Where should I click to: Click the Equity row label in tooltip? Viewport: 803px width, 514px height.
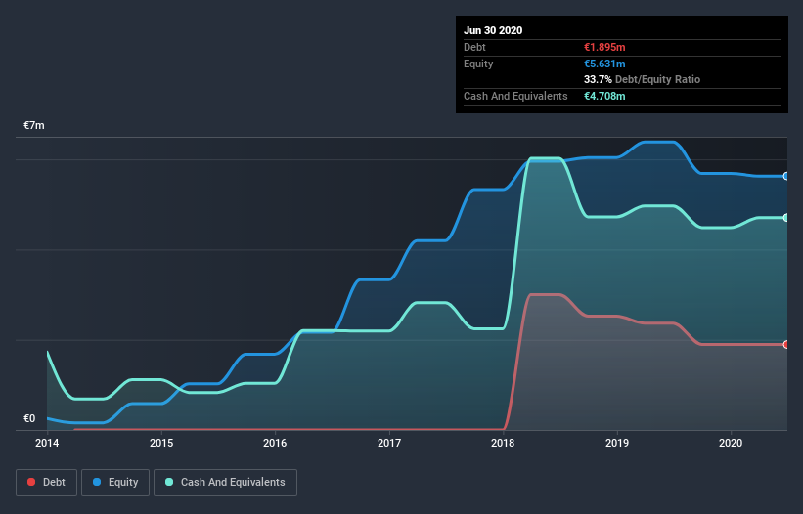478,64
